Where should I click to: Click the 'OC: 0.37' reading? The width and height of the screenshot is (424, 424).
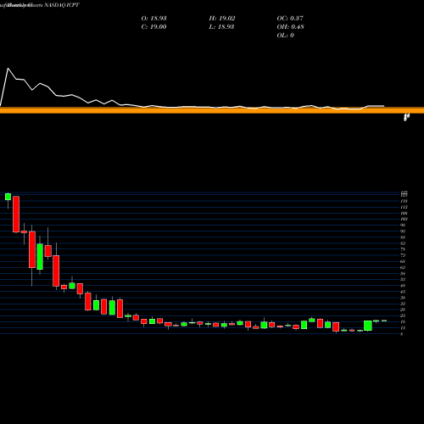click(x=290, y=19)
